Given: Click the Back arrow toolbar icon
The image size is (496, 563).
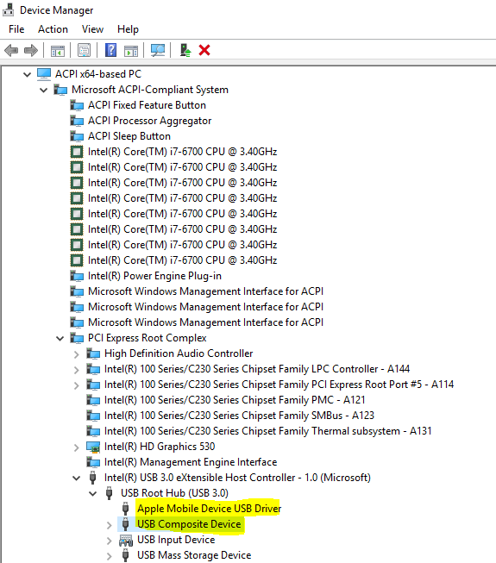Looking at the screenshot, I should click(11, 50).
